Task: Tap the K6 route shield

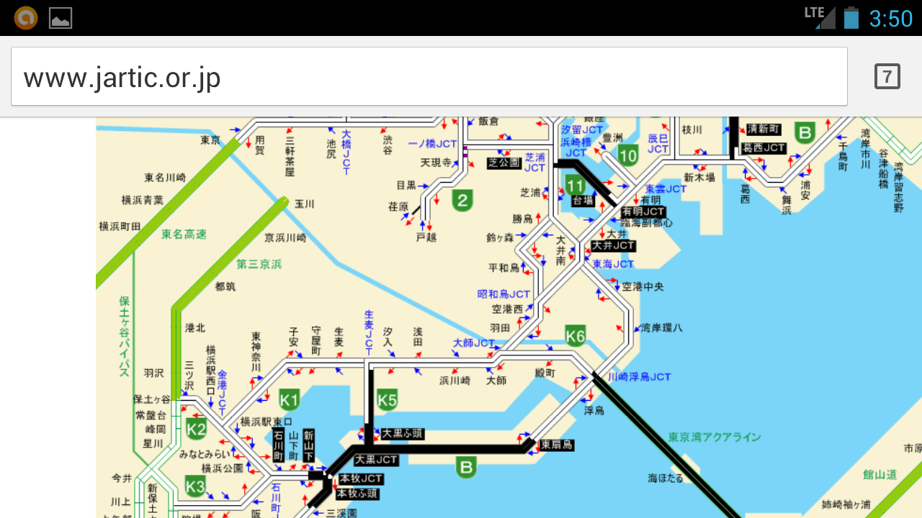Action: point(575,335)
